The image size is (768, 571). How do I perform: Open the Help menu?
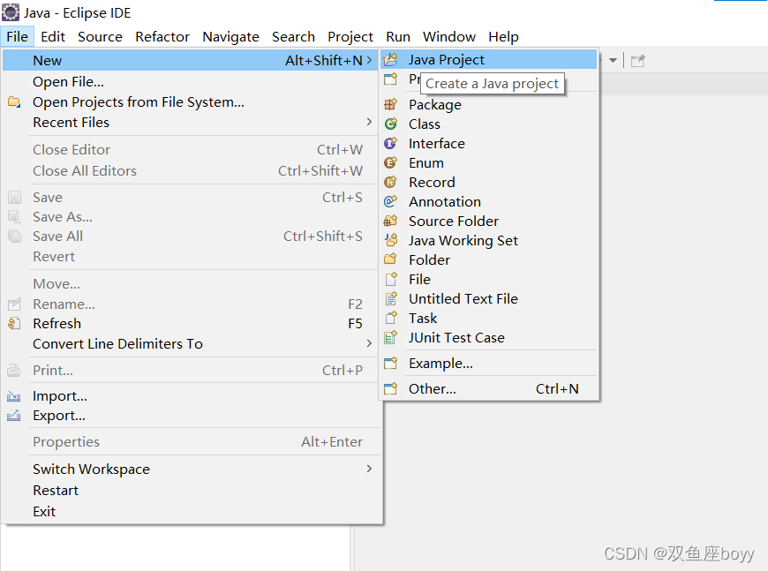(503, 37)
